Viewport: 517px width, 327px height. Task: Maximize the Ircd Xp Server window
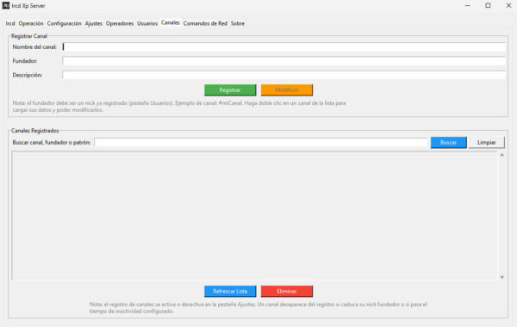(488, 6)
